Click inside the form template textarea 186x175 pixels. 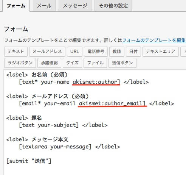pos(95,122)
